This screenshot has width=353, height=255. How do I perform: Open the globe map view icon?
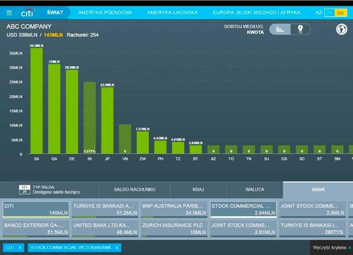(x=341, y=29)
